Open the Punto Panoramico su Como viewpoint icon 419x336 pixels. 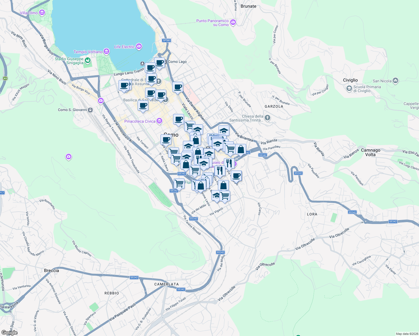(x=232, y=22)
